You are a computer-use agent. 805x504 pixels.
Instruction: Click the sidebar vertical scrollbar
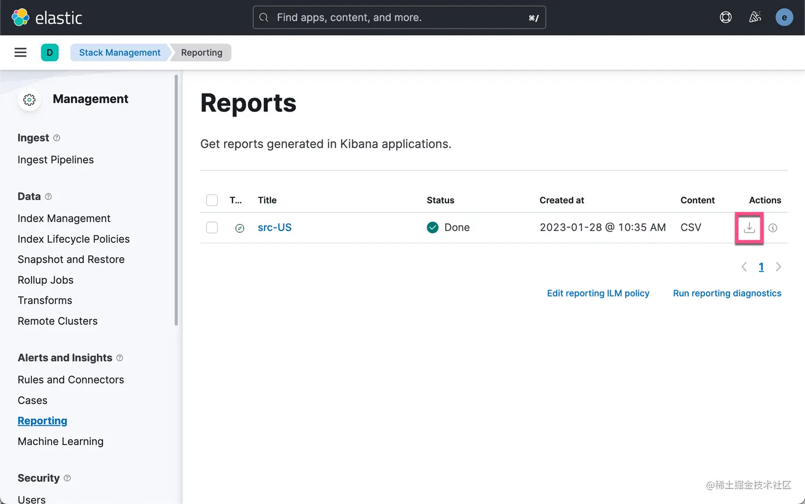[x=176, y=200]
